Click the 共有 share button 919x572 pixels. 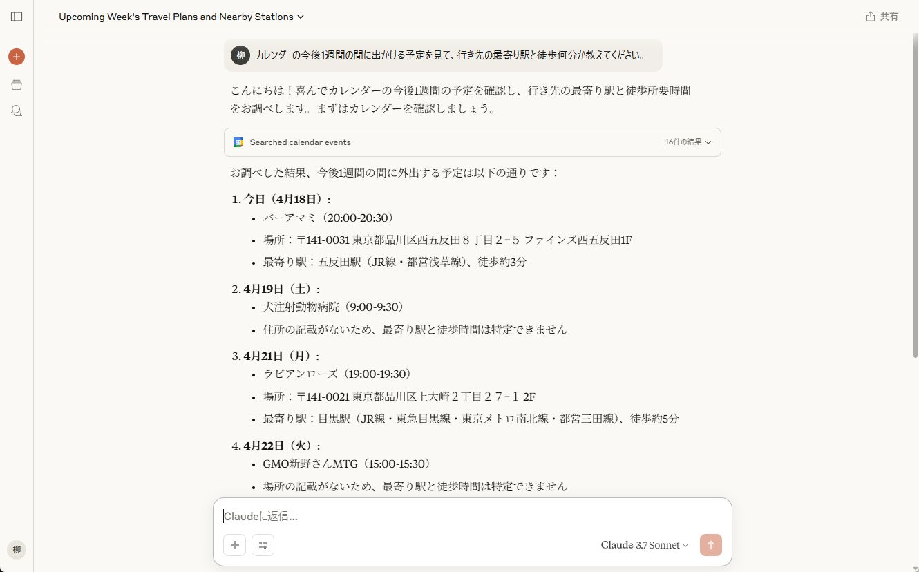pos(882,17)
